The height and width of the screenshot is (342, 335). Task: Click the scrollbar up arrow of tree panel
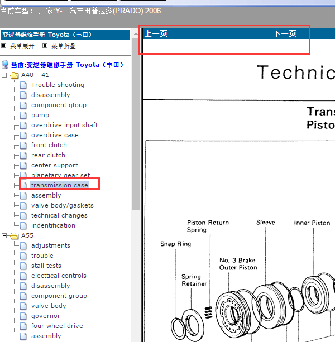pos(136,33)
